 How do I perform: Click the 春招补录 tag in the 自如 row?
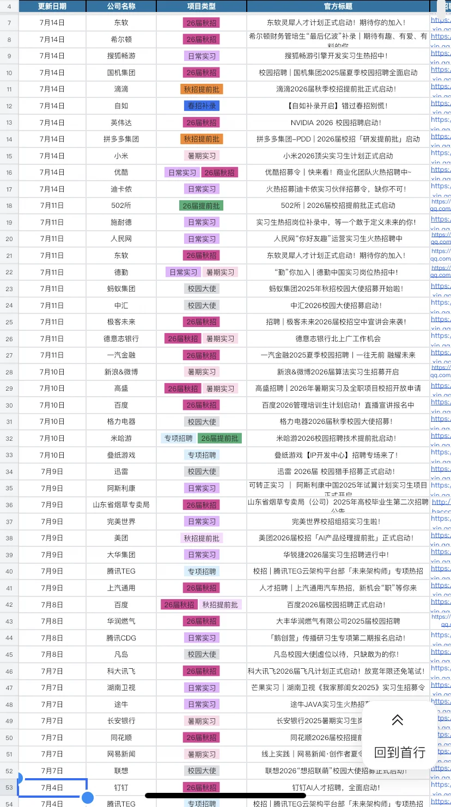click(x=202, y=106)
